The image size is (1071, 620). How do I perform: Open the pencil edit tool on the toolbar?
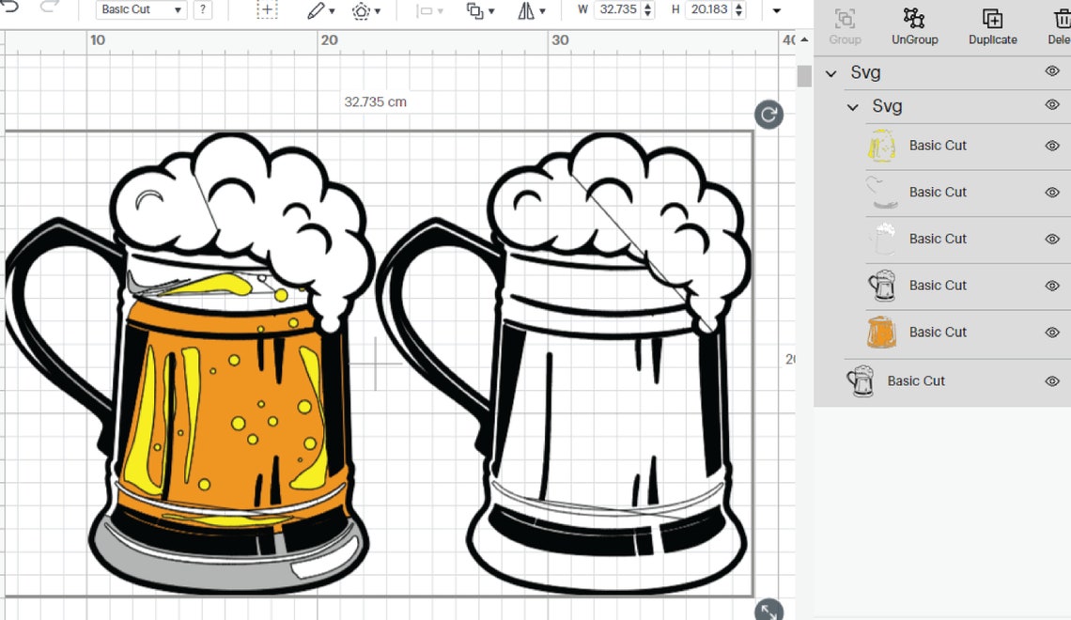click(x=315, y=10)
